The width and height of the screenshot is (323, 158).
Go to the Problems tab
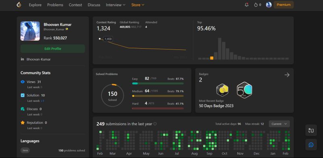pyautogui.click(x=55, y=5)
